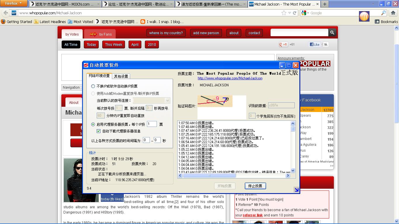
Task: Click the blue arrow icon in dialog corner
Action: pos(296,190)
